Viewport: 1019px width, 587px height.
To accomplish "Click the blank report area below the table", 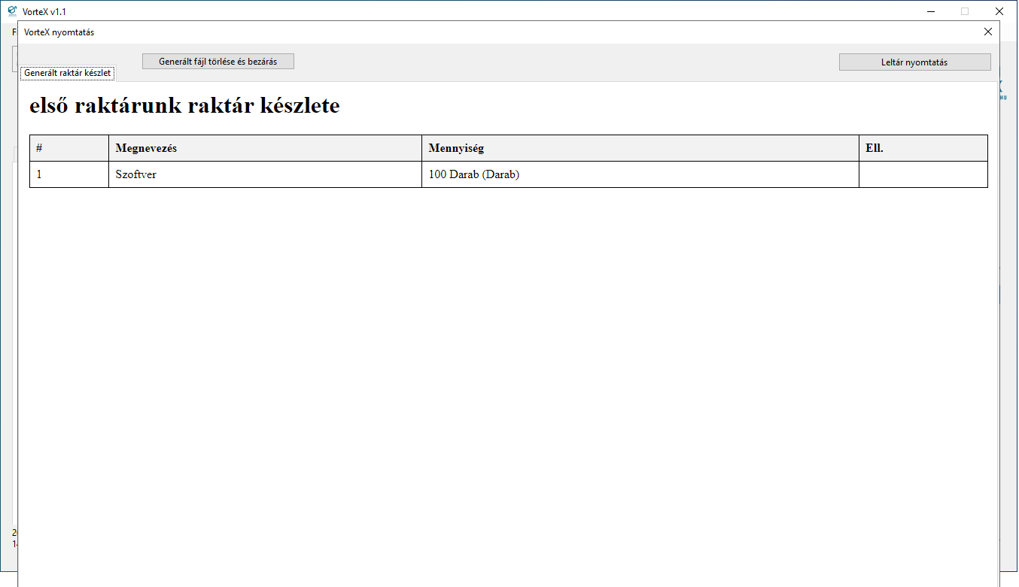I will [x=508, y=376].
